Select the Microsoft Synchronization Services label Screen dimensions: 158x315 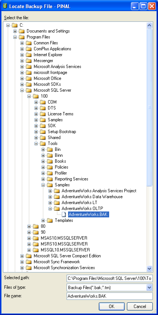click(x=64, y=268)
